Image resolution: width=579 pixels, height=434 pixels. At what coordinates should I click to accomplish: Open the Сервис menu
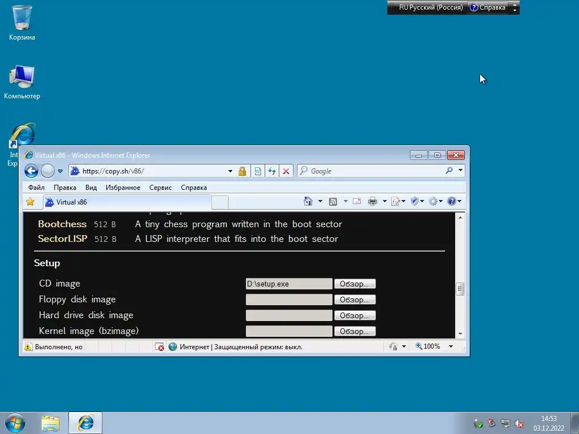(161, 188)
